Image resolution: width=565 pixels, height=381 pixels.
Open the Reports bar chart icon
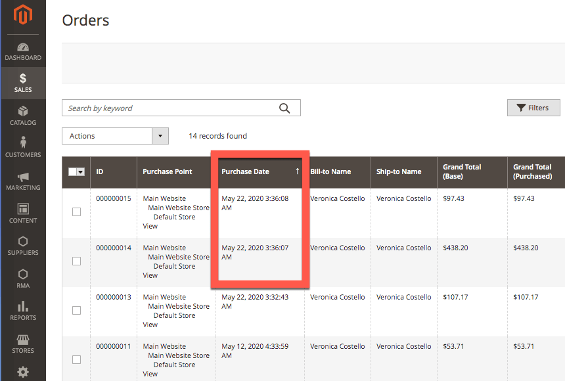[23, 306]
